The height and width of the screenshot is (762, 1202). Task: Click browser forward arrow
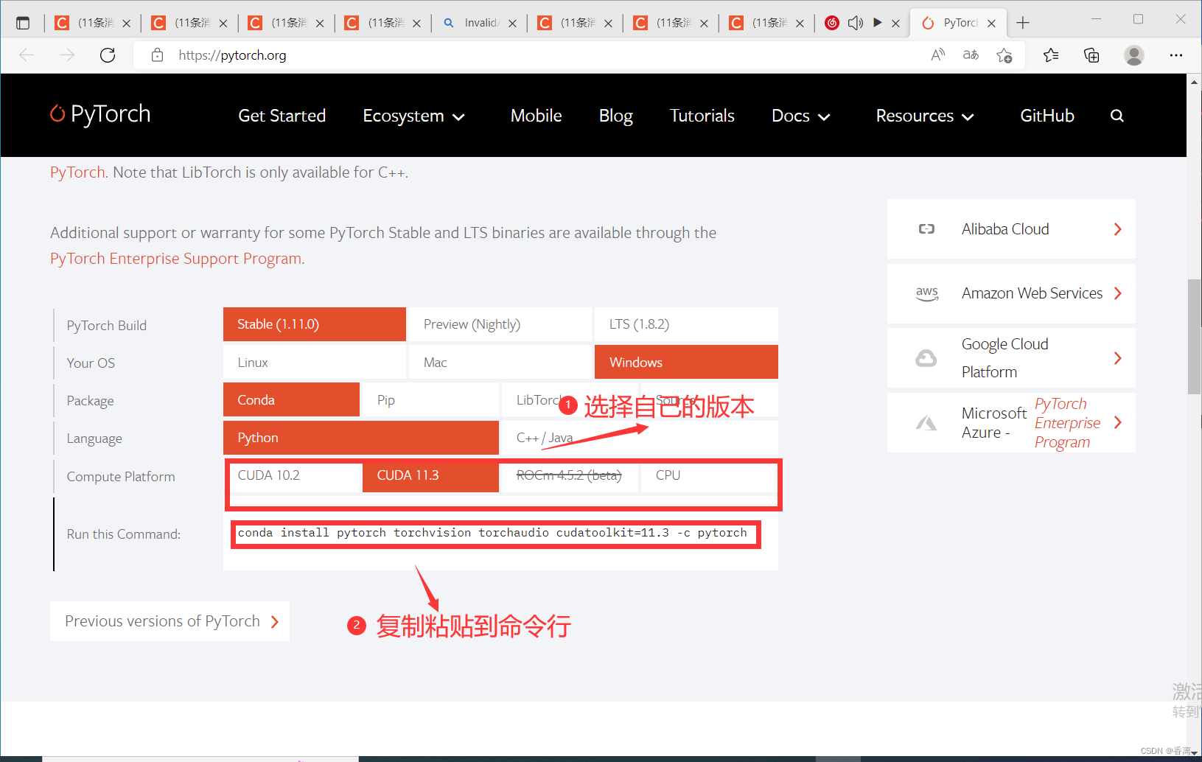(x=67, y=55)
